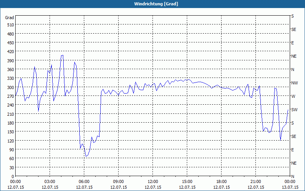Select the 12:00 time axis label
This screenshot has height=191, width=305.
click(153, 182)
